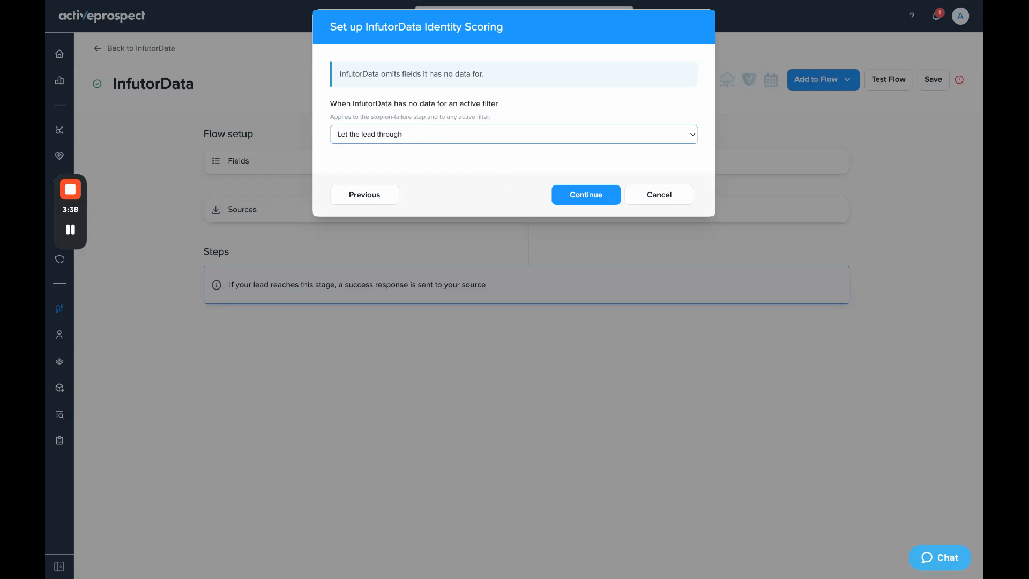The height and width of the screenshot is (579, 1029).
Task: Pause the screen recording
Action: pyautogui.click(x=70, y=229)
